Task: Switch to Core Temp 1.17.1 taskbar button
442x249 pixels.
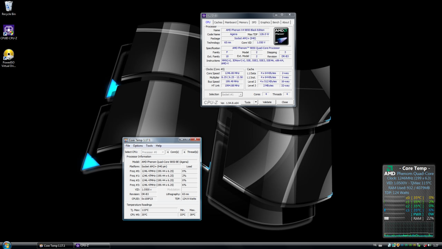Action: point(56,246)
